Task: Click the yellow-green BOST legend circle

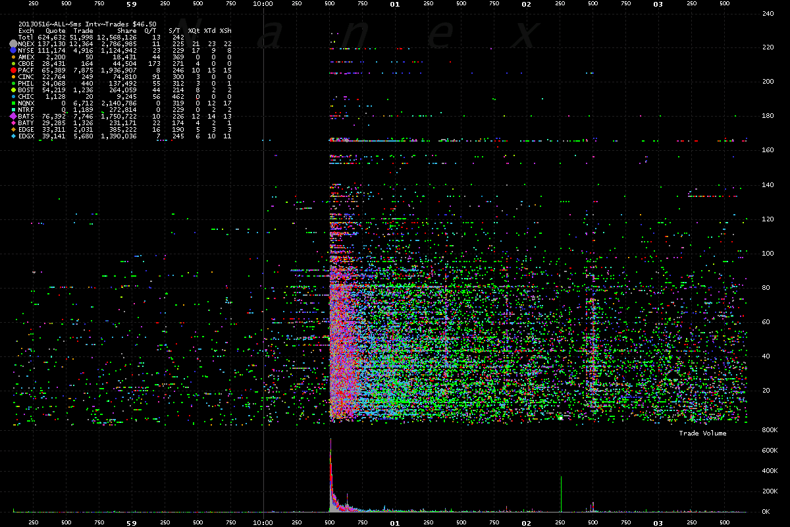Action: [x=13, y=90]
